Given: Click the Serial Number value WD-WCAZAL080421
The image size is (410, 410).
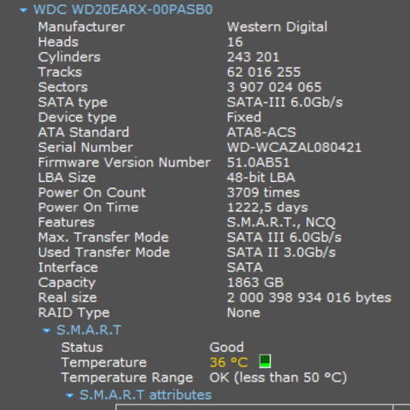Looking at the screenshot, I should pos(294,147).
